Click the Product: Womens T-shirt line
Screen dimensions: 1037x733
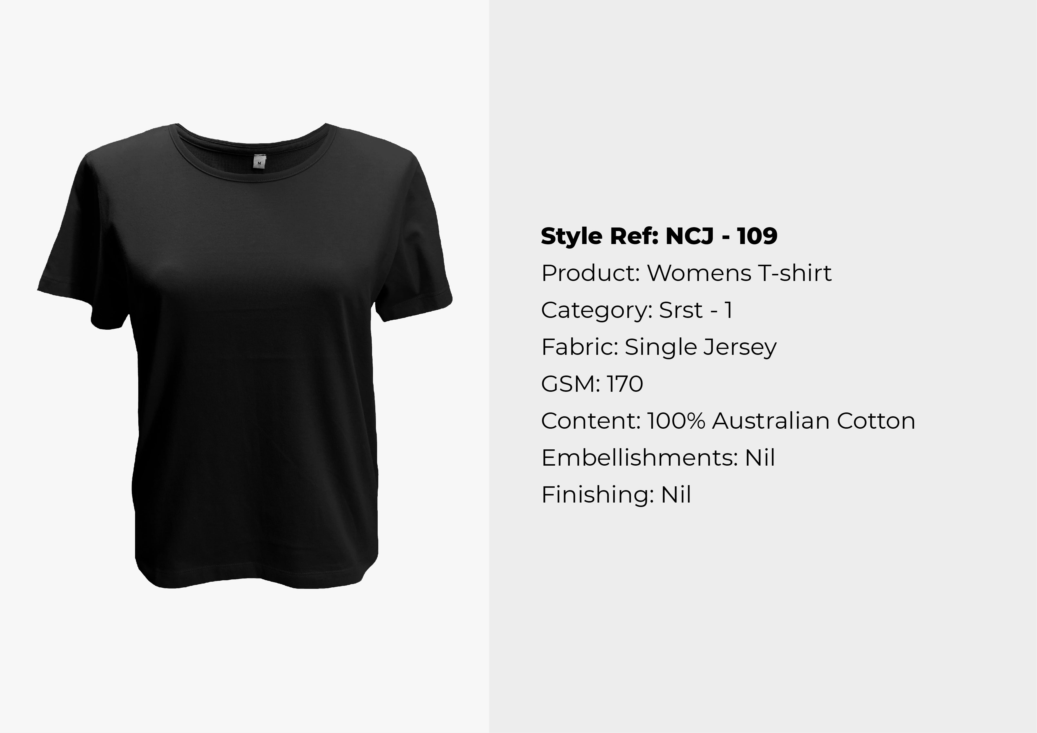tap(686, 273)
